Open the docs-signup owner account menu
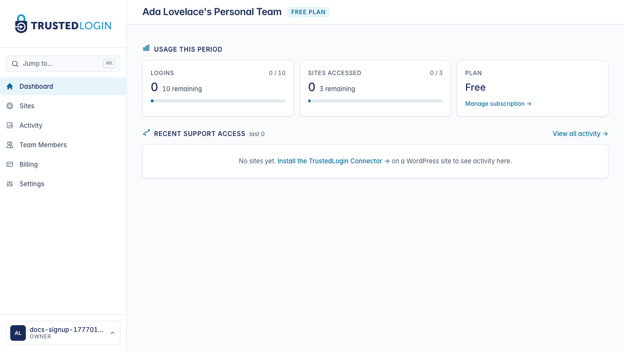The image size is (624, 351). tap(66, 333)
